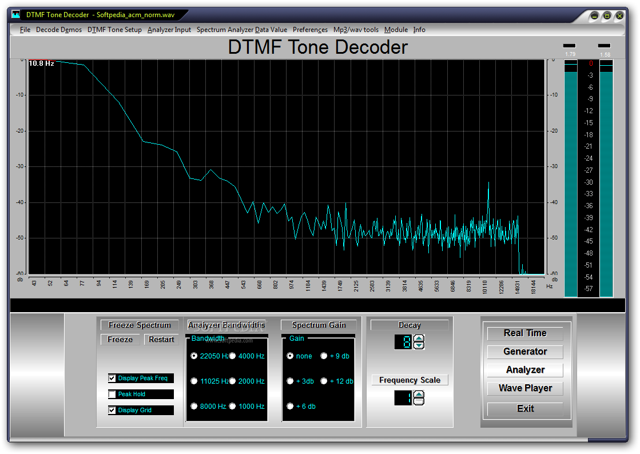640x454 pixels.
Task: Decrease the Decay value with down arrow
Action: (x=419, y=345)
